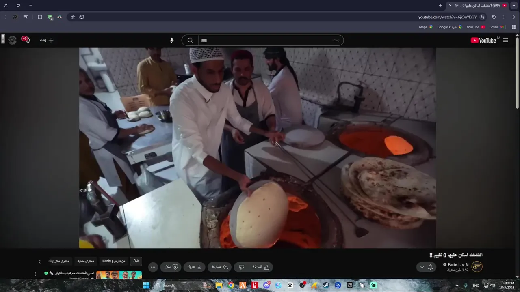
Task: Open the YouTube hamburger guide menu
Action: click(x=505, y=40)
